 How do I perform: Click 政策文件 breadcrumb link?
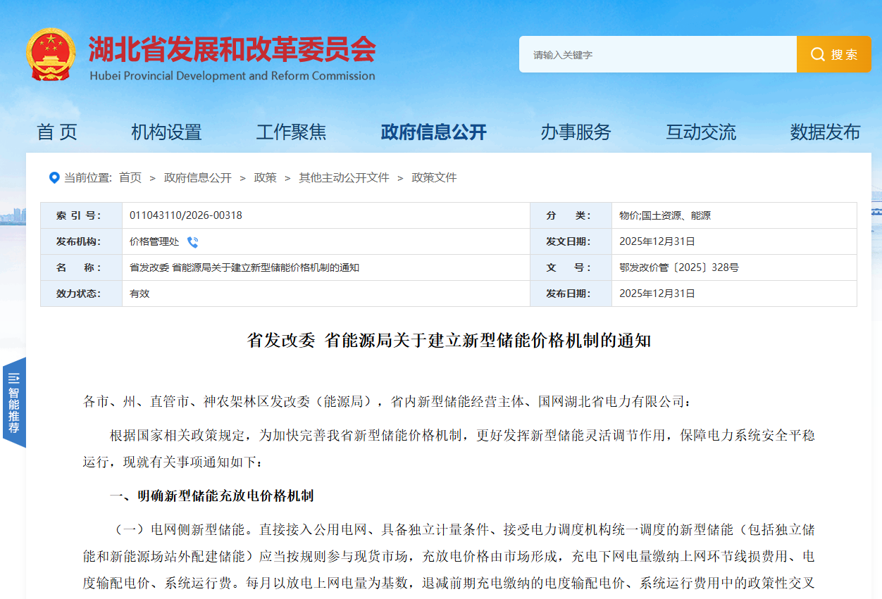click(x=434, y=178)
